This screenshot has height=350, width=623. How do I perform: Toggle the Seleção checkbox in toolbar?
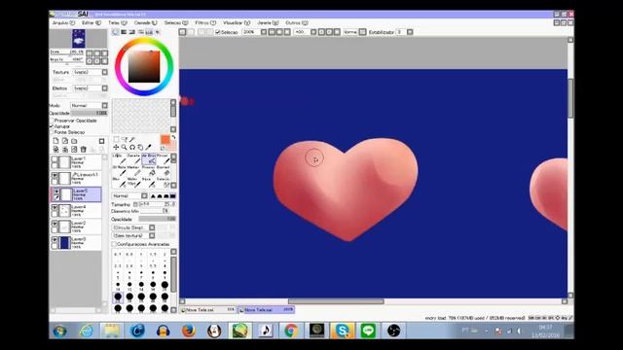218,32
